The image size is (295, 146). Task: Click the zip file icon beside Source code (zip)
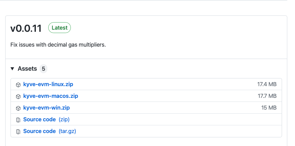click(x=18, y=120)
